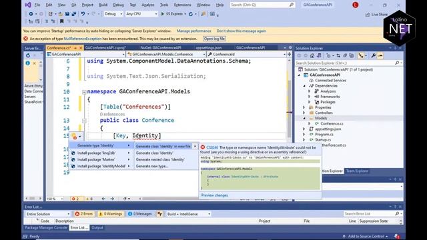Image resolution: width=427 pixels, height=240 pixels.
Task: Expand the Controllers folder node
Action: (304, 113)
